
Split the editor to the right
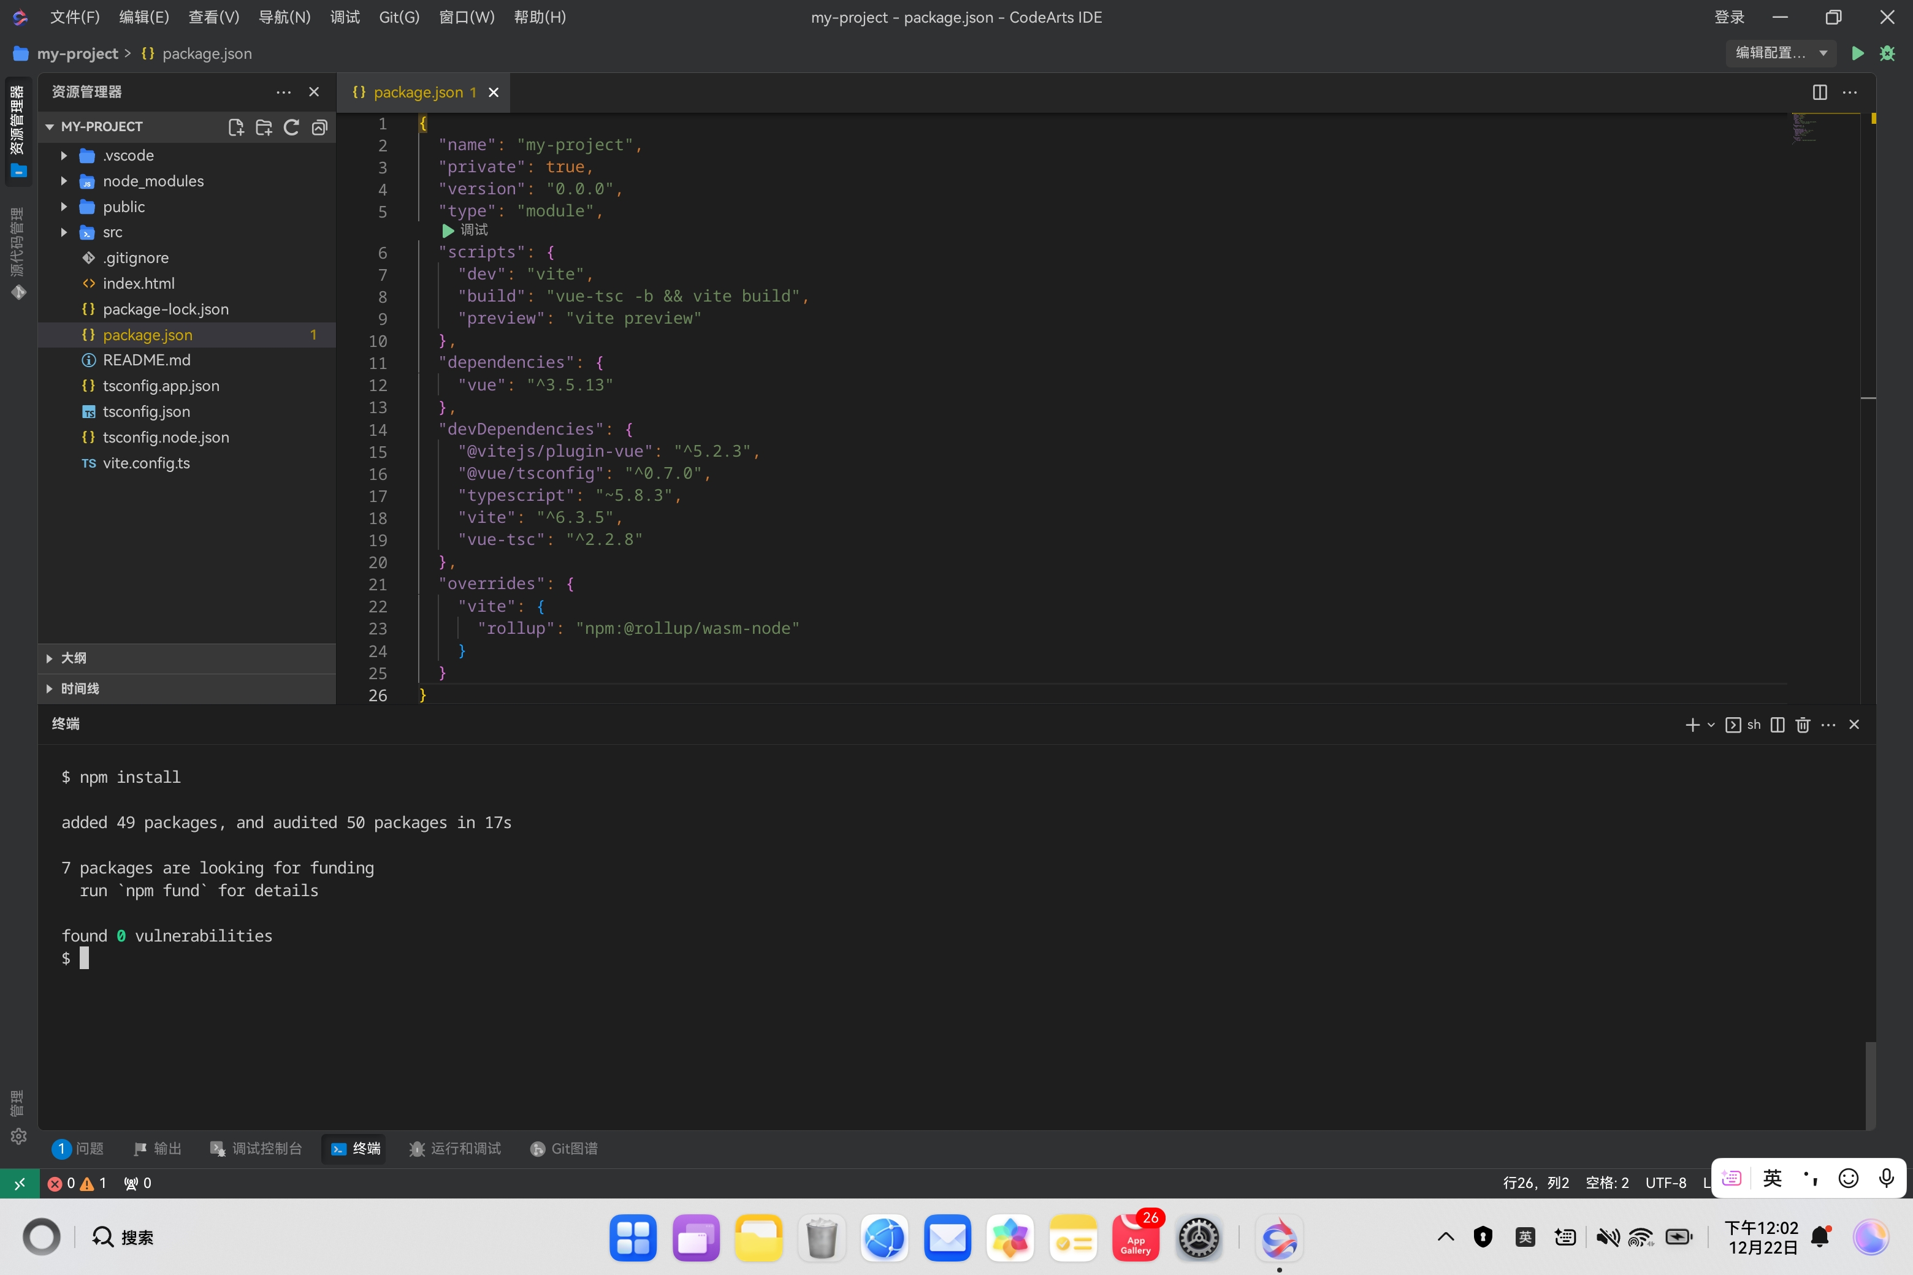pyautogui.click(x=1819, y=92)
